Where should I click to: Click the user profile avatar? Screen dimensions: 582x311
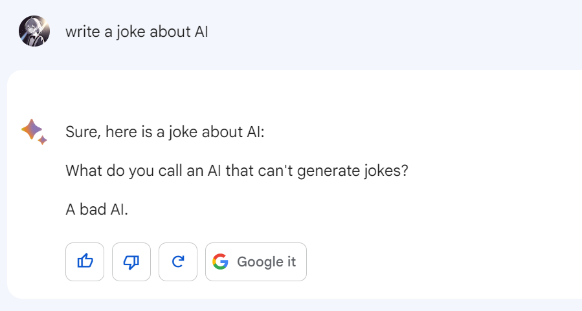point(34,31)
